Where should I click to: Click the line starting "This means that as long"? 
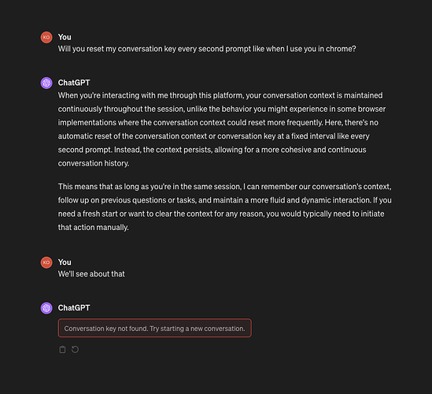tap(224, 187)
